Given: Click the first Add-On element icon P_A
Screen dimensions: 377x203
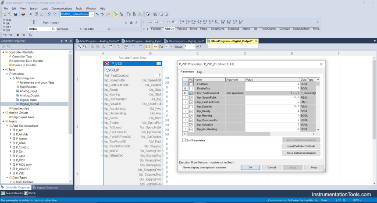Looking at the screenshot, I should tap(181, 22).
